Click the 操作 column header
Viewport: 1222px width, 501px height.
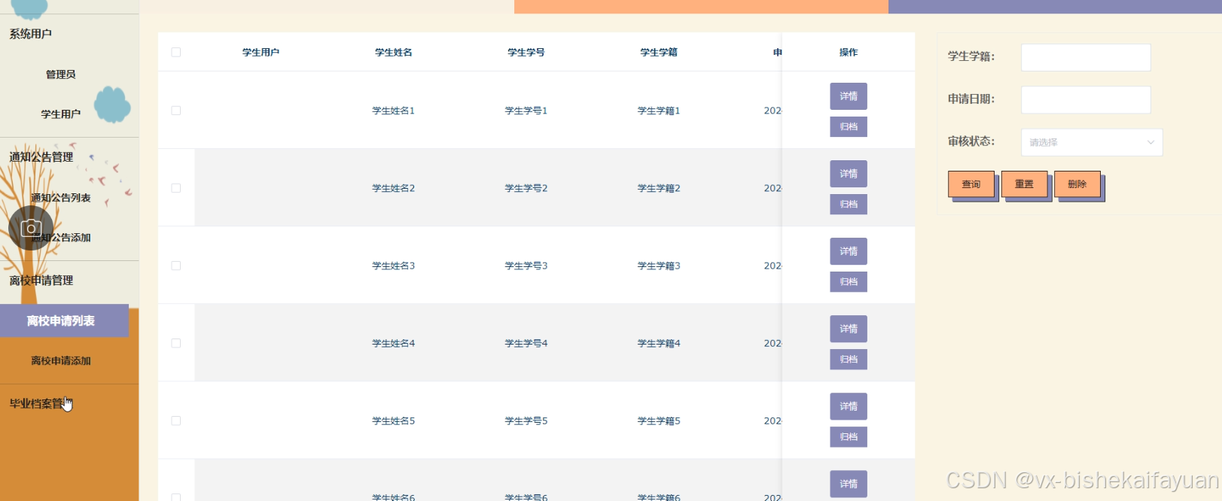coord(849,52)
